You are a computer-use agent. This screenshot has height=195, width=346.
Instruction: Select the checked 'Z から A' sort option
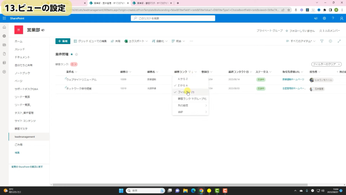182,85
